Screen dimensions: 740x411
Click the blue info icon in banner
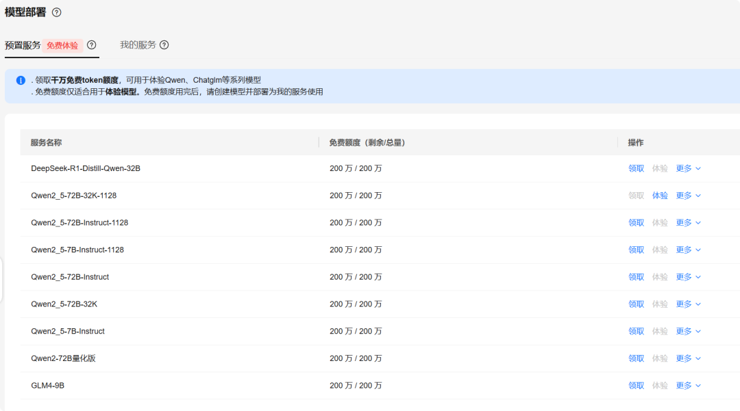click(x=21, y=81)
